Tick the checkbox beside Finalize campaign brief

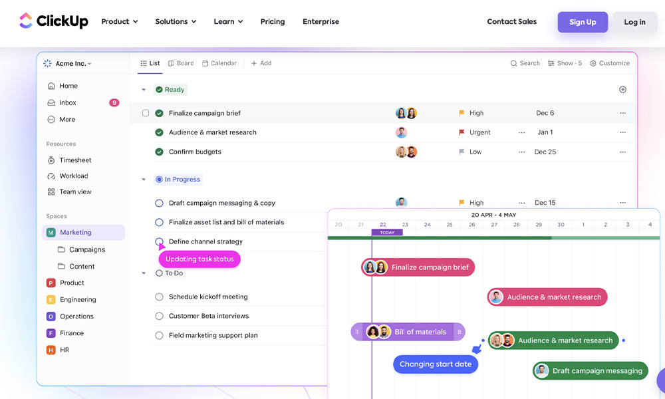click(146, 113)
